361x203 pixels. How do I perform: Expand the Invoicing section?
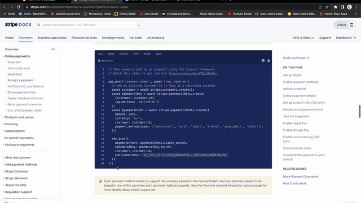point(3,124)
